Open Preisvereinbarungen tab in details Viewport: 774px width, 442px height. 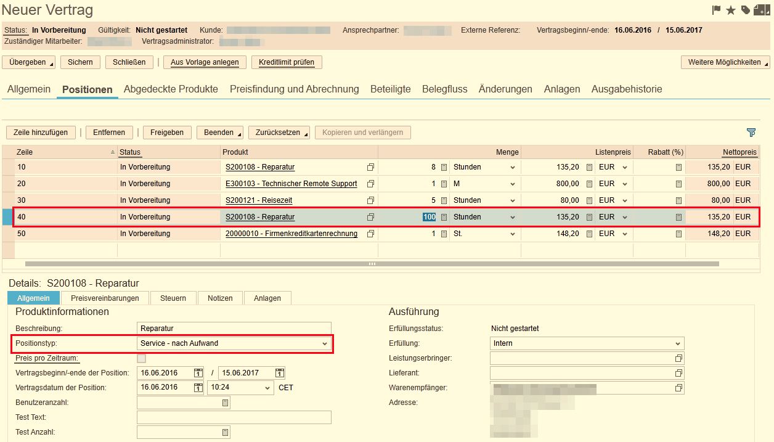pos(105,298)
